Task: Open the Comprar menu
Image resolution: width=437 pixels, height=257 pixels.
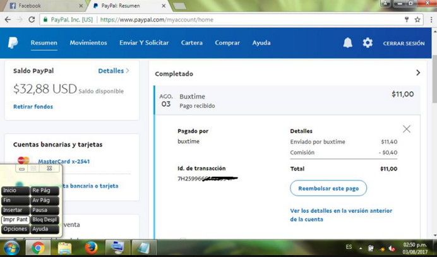Action: click(227, 43)
